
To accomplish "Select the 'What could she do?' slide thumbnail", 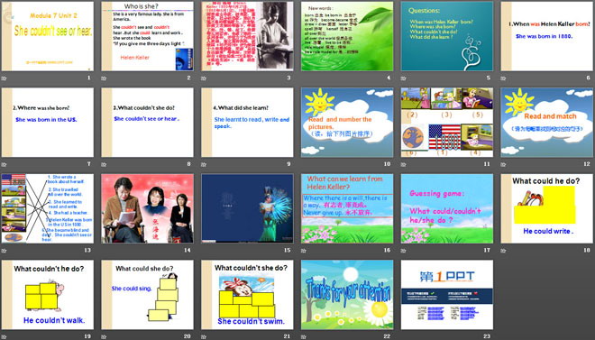I will pos(147,295).
